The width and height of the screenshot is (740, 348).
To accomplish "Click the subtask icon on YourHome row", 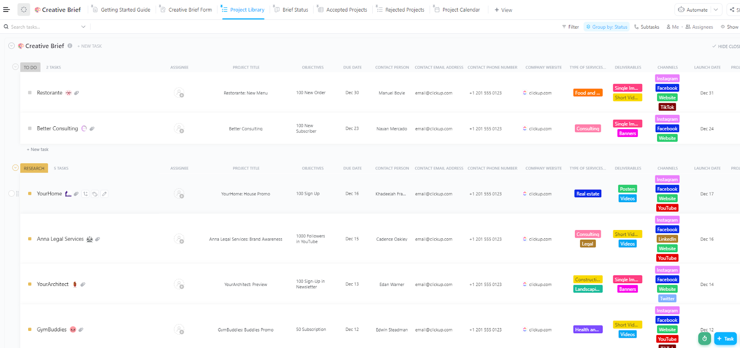I will [x=86, y=194].
